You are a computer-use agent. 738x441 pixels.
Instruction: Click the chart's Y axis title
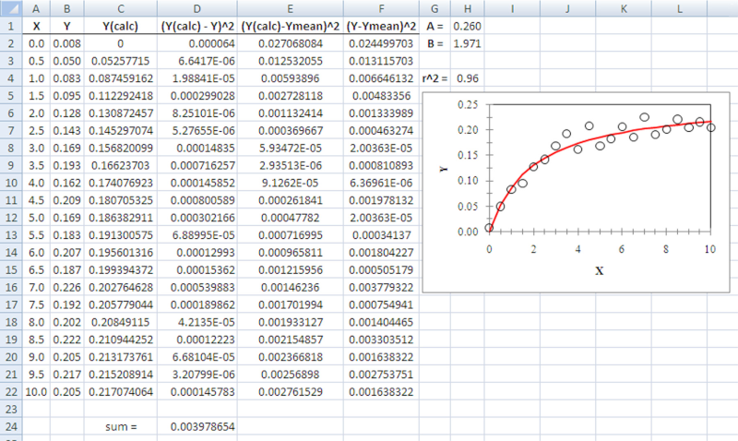(x=443, y=169)
